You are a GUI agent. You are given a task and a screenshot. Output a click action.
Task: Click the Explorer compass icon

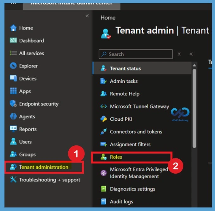tap(13, 66)
